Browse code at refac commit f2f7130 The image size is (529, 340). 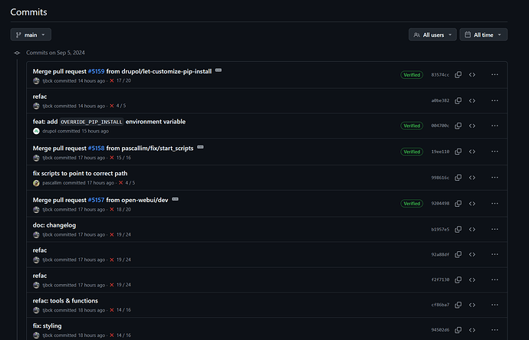click(x=472, y=280)
